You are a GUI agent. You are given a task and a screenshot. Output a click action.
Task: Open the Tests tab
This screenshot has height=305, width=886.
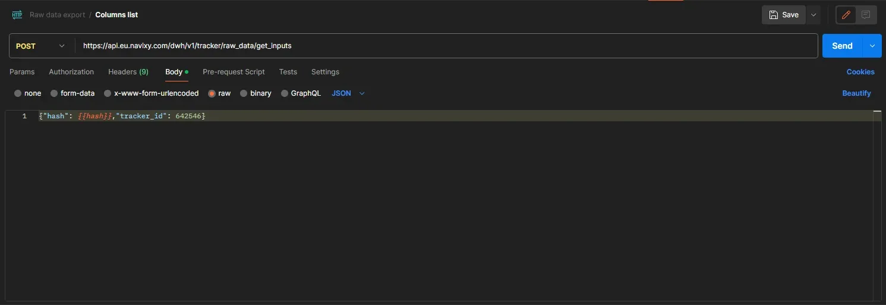click(x=288, y=72)
